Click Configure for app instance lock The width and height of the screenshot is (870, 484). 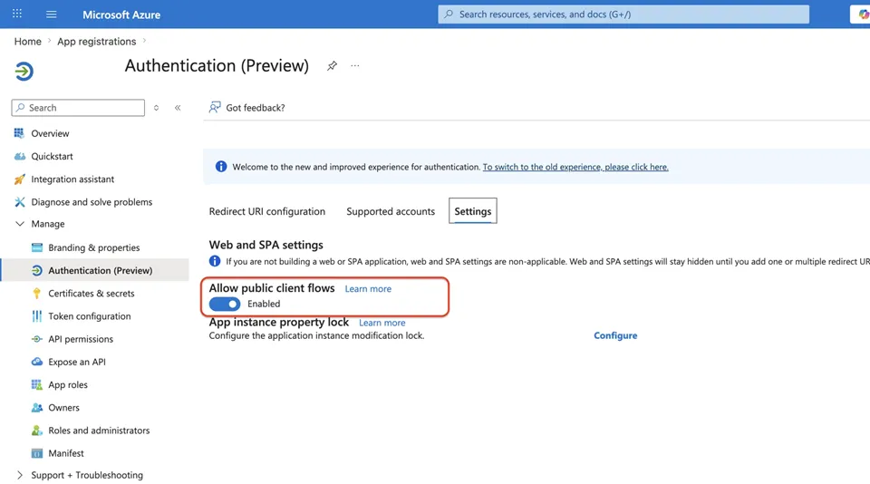615,335
